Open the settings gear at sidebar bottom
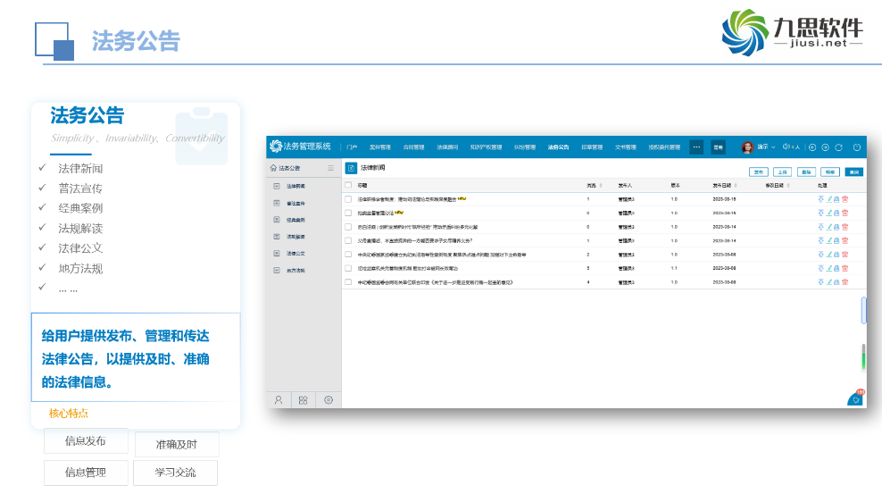 click(x=329, y=400)
